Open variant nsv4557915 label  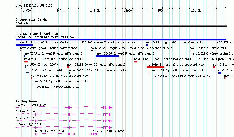(98, 70)
